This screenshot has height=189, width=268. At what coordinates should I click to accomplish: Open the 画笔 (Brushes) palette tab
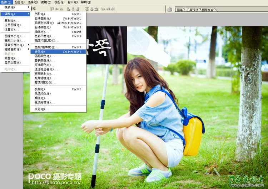point(179,10)
